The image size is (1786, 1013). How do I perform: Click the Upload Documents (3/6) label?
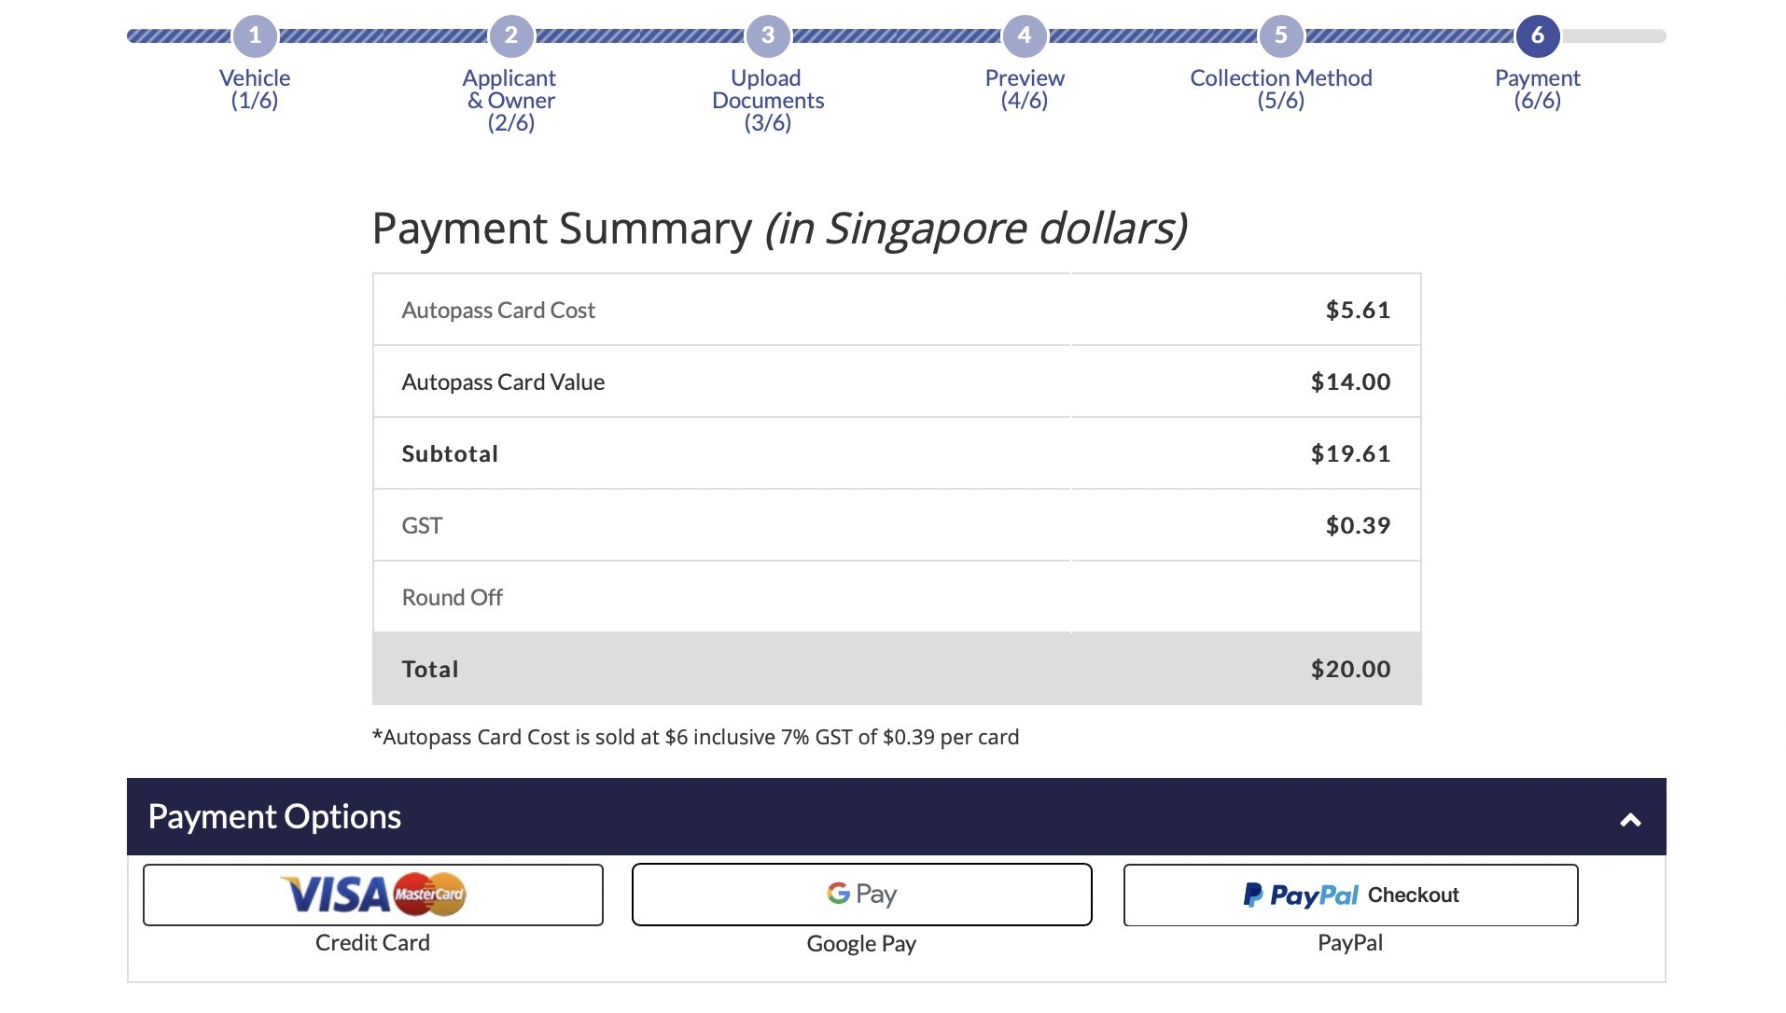pos(768,100)
